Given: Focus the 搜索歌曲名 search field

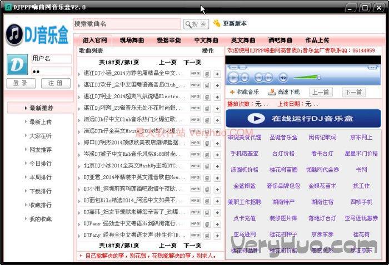Looking at the screenshot, I should coord(127,24).
